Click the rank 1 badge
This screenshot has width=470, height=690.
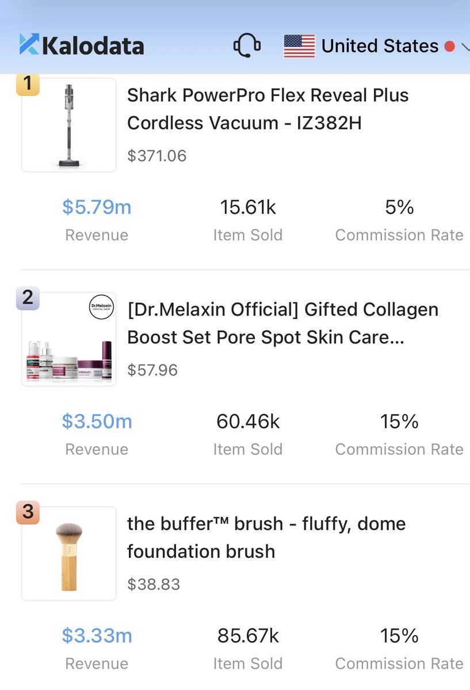(28, 85)
